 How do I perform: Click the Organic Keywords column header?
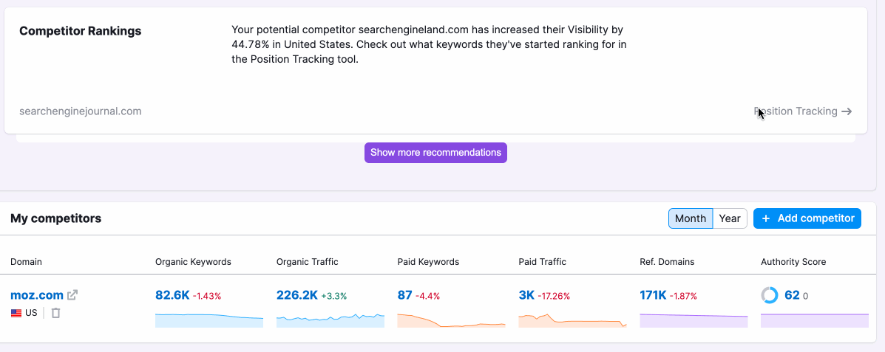point(193,262)
